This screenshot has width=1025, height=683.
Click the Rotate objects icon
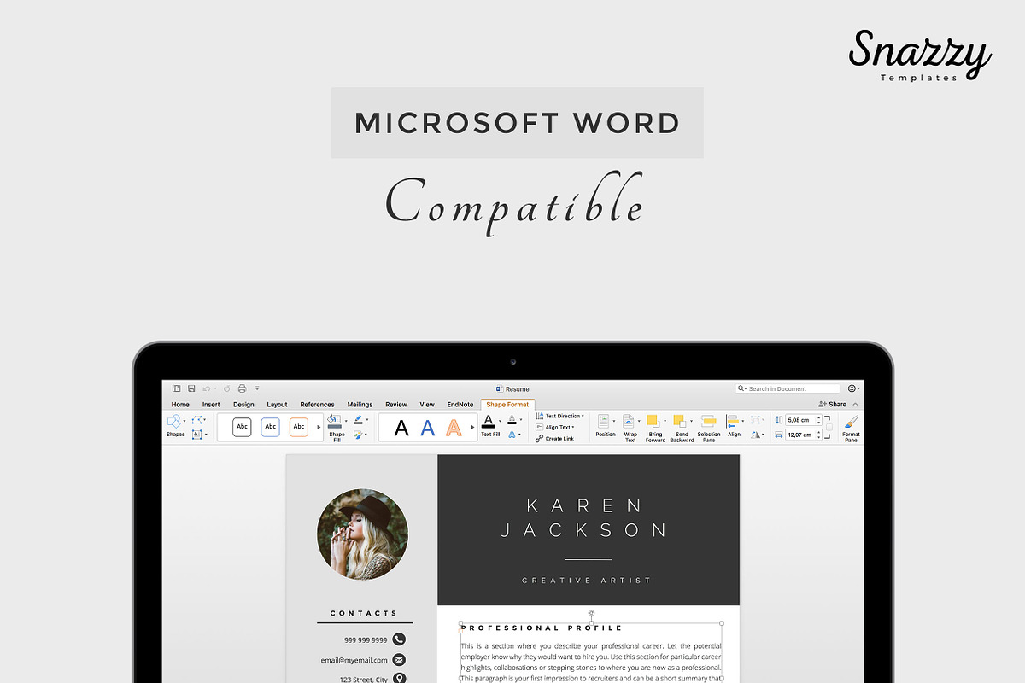(756, 435)
